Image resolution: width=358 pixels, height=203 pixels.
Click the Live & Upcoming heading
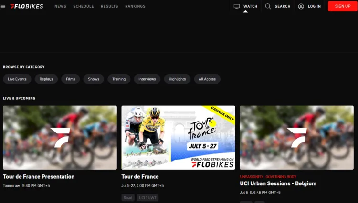19,98
